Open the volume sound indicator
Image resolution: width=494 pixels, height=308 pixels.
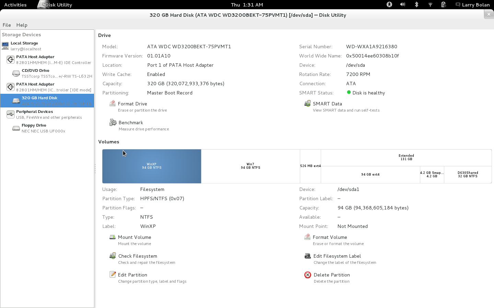coord(403,4)
